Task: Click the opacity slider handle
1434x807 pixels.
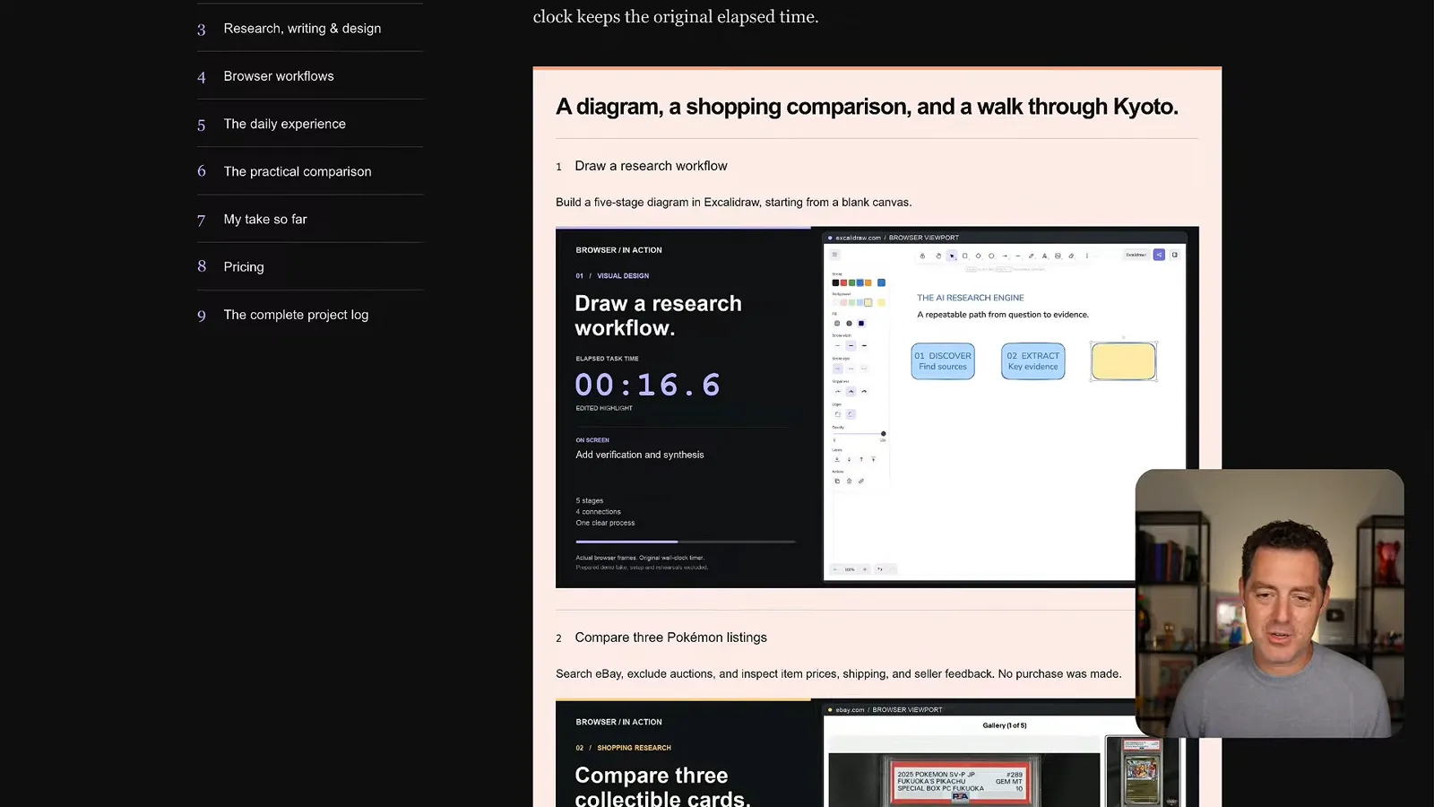Action: pyautogui.click(x=883, y=434)
